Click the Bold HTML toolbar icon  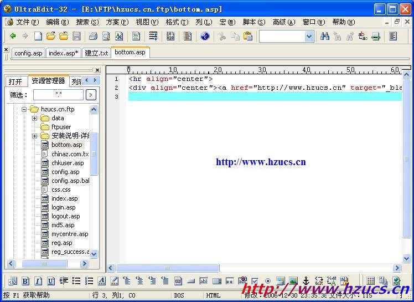pyautogui.click(x=25, y=281)
